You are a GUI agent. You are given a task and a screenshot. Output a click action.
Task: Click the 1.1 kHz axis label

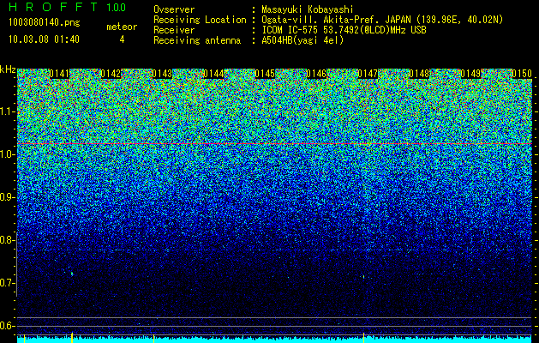click(6, 111)
